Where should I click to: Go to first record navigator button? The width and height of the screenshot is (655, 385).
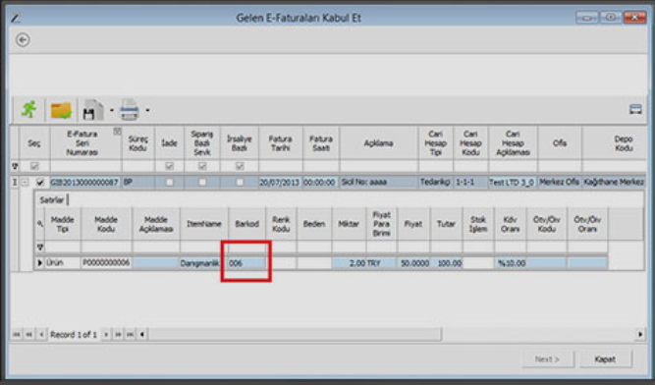(17, 335)
